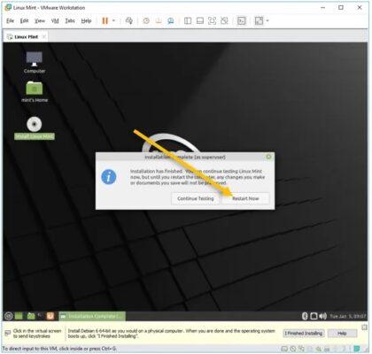This screenshot has width=372, height=354.
Task: Open the volume control tray icon
Action: pos(322,316)
